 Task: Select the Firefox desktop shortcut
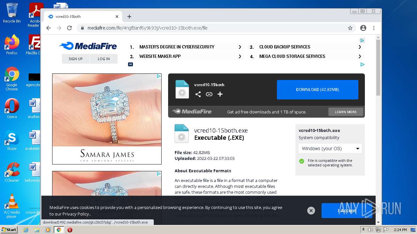click(x=12, y=45)
